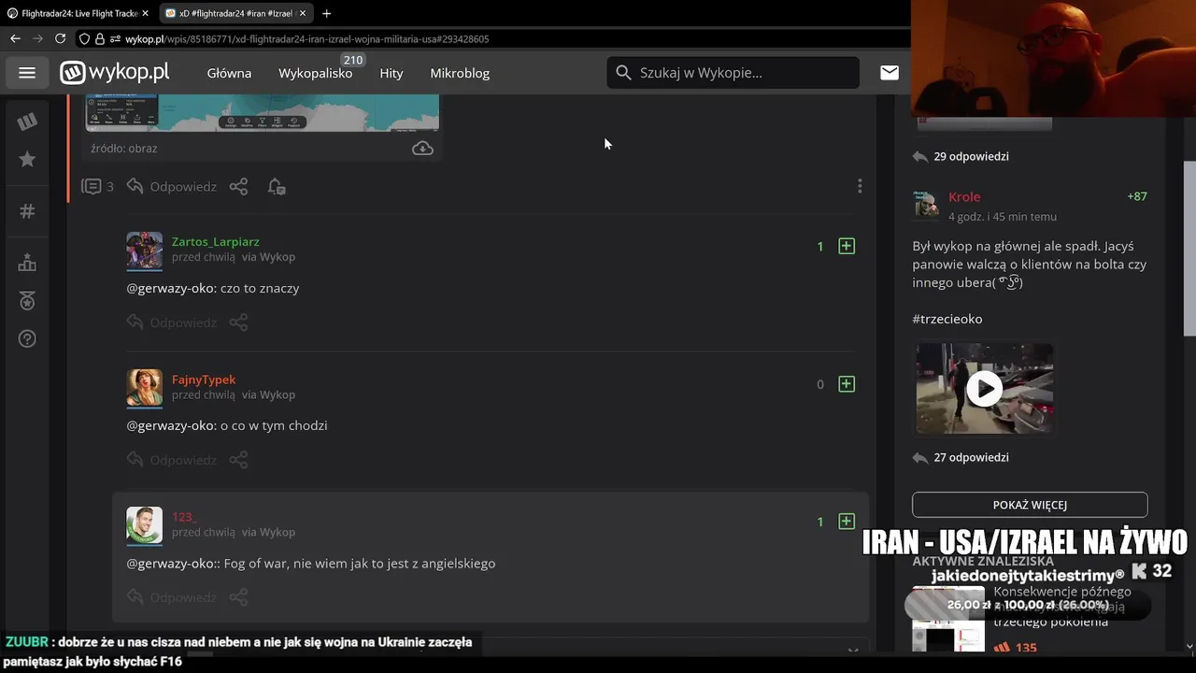Open FajnyTypek user profile

[204, 379]
